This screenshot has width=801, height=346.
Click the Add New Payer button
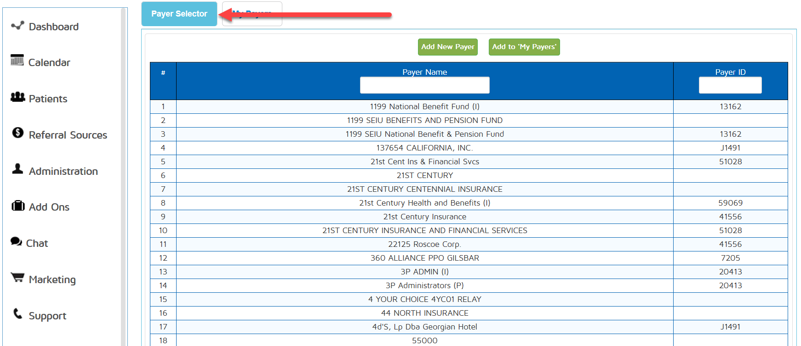pyautogui.click(x=447, y=47)
